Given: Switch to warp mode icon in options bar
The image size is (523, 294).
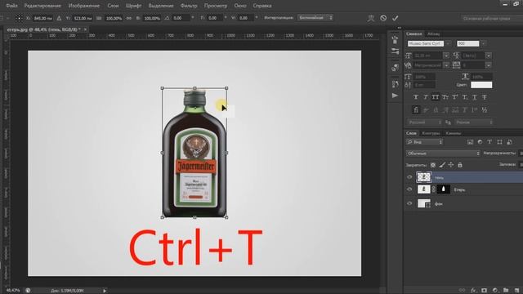Looking at the screenshot, I should (370, 18).
